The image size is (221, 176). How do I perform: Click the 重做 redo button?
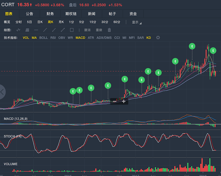[99, 30]
